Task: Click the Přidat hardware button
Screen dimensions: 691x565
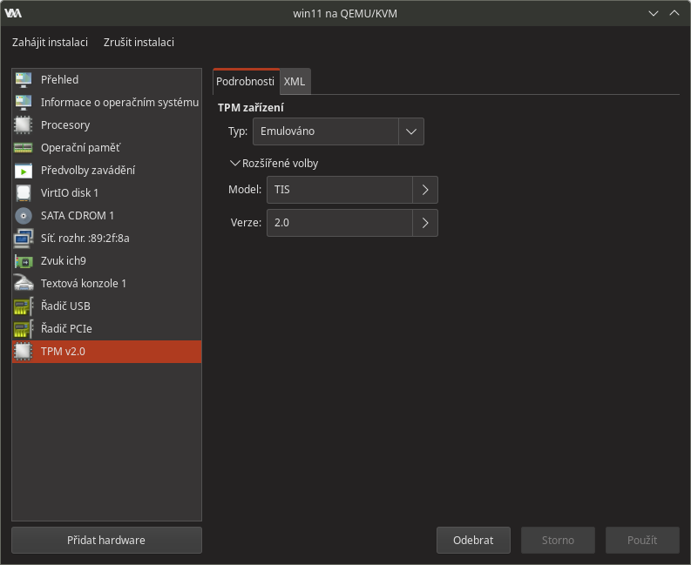Action: (x=106, y=540)
